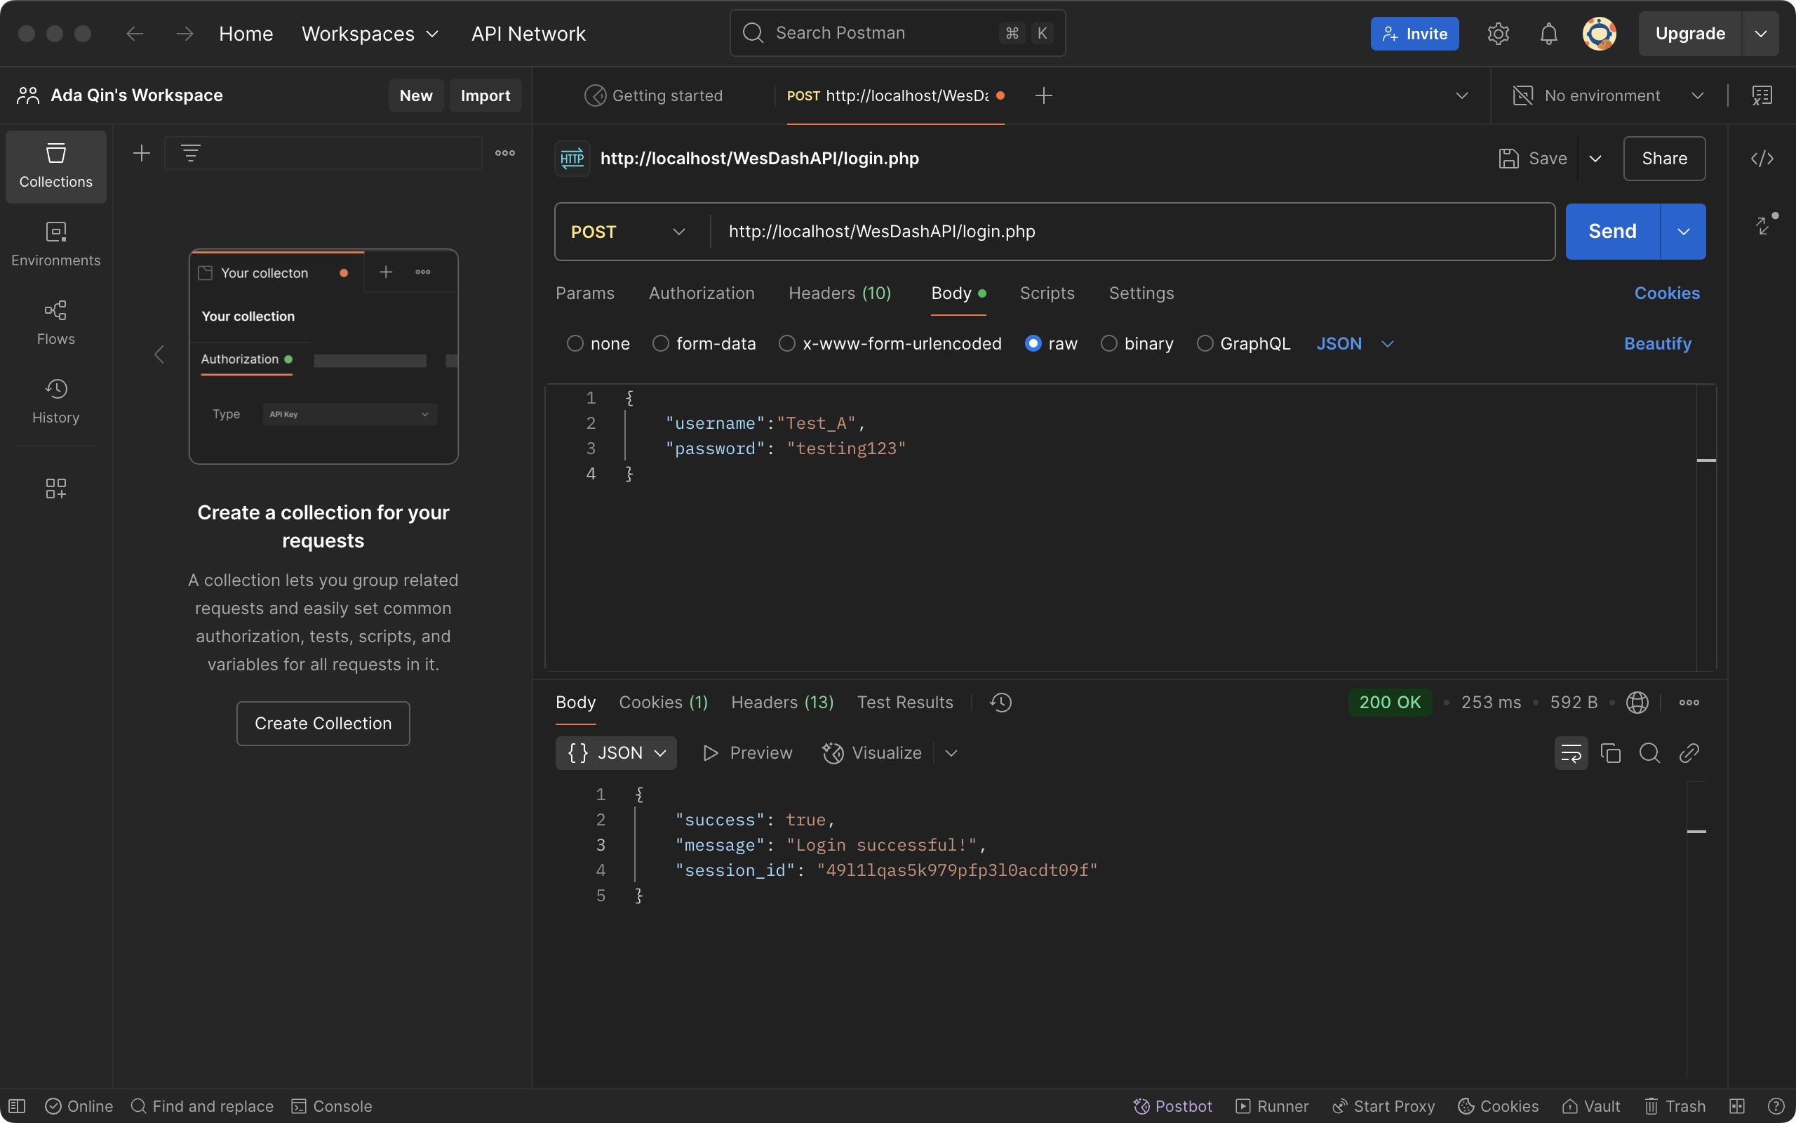The width and height of the screenshot is (1796, 1123).
Task: Open the notifications bell
Action: click(x=1548, y=34)
